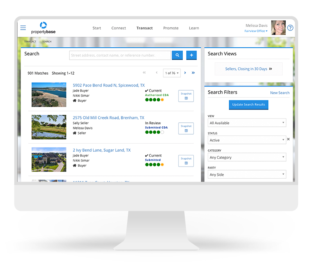This screenshot has width=313, height=262.
Task: Open the '1 of 76' page selector dropdown
Action: [172, 73]
